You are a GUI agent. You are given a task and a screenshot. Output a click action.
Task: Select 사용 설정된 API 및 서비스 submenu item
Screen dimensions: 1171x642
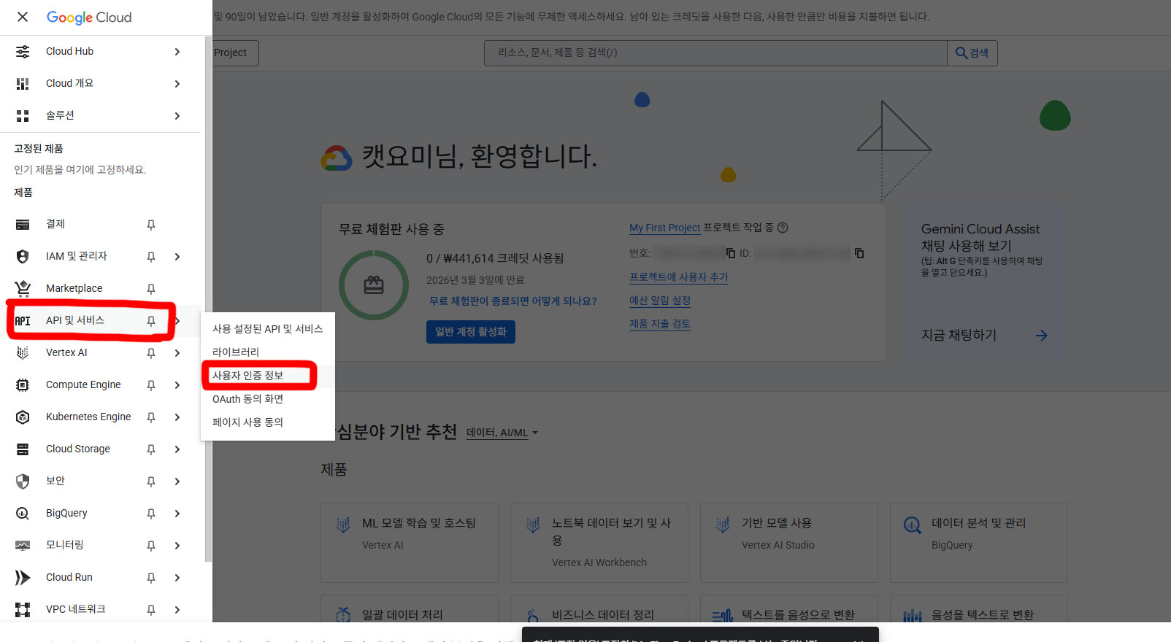pyautogui.click(x=267, y=329)
